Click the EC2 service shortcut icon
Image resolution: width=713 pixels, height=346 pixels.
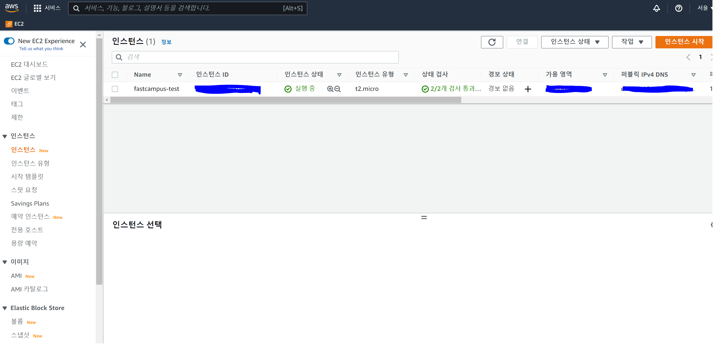9,24
